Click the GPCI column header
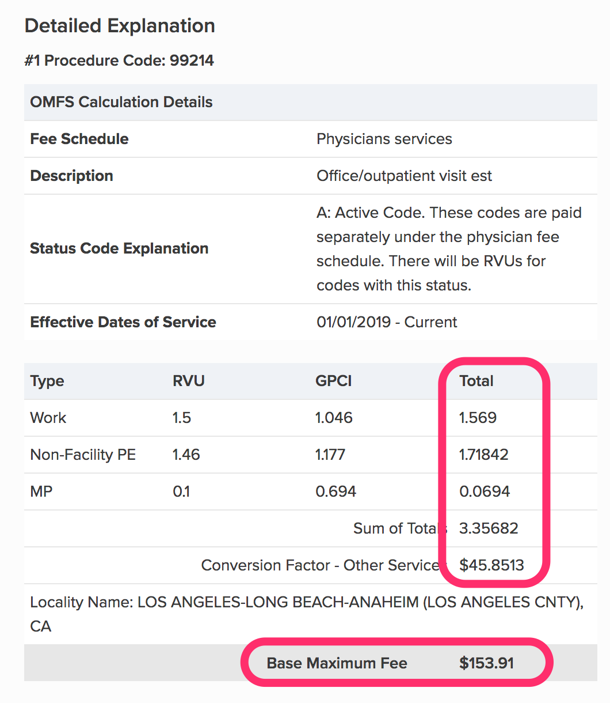 333,381
